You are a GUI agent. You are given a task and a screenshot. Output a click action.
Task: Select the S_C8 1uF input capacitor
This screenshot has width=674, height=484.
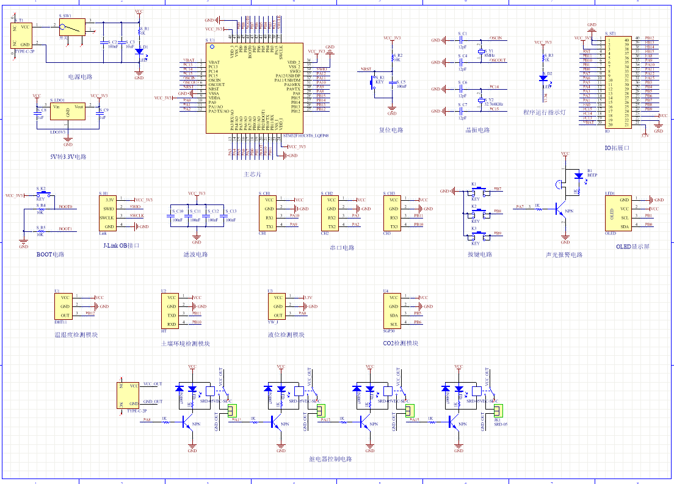tap(37, 113)
